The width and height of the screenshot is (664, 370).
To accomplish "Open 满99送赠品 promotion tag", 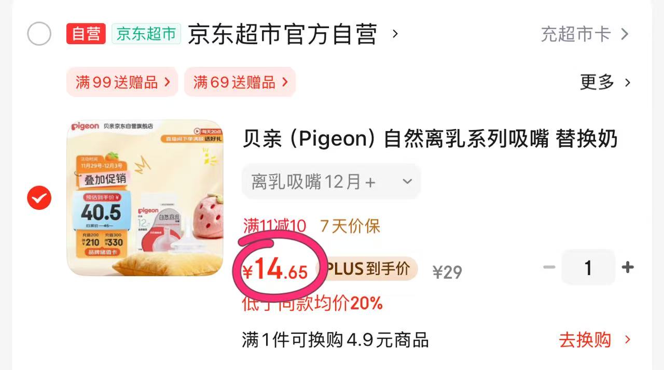I will click(122, 82).
